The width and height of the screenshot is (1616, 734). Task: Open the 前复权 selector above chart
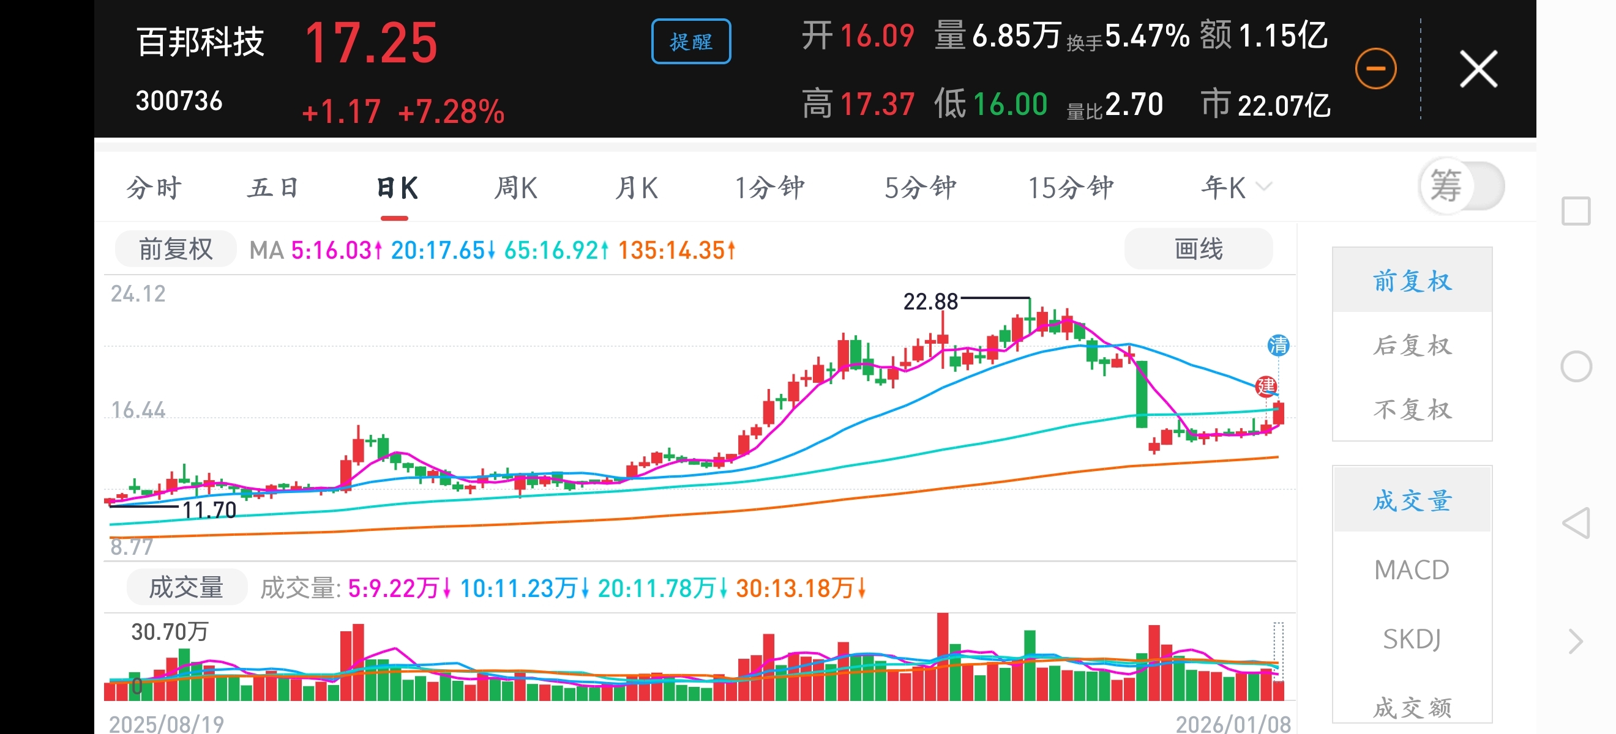tap(176, 250)
